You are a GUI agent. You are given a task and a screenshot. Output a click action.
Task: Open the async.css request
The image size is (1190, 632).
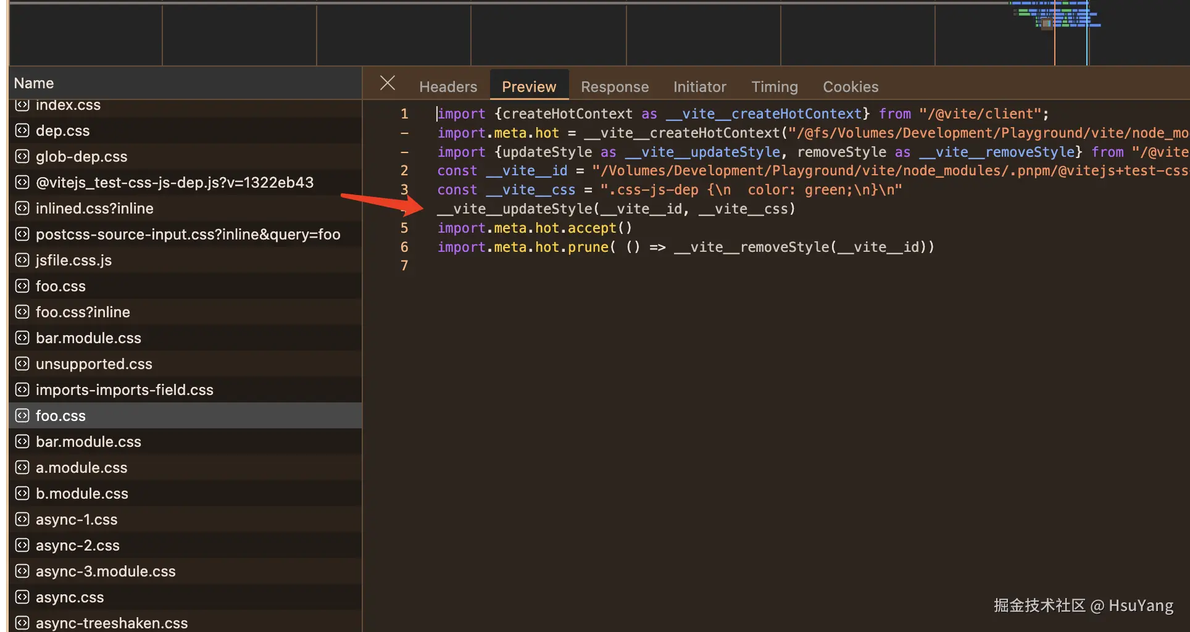pyautogui.click(x=185, y=597)
